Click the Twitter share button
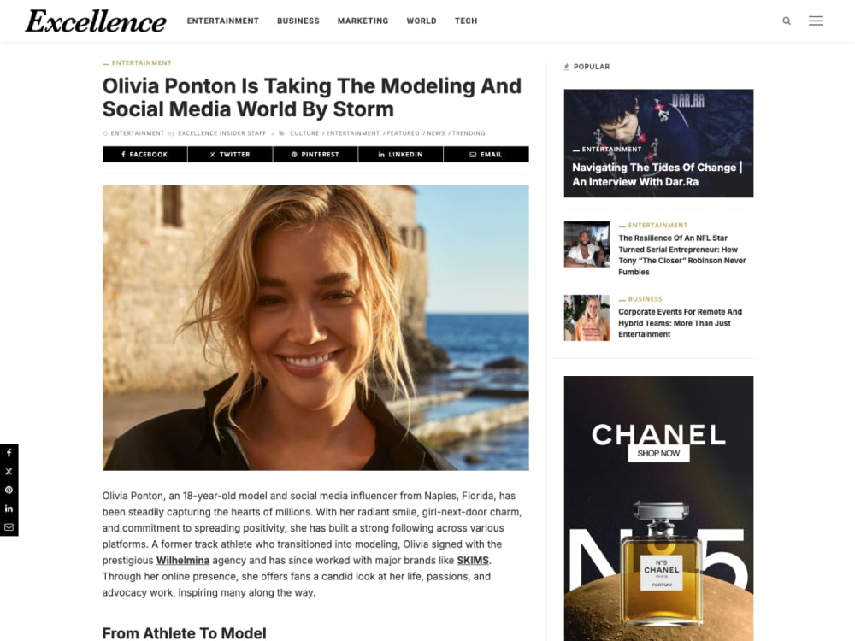This screenshot has width=855, height=641. tap(230, 154)
